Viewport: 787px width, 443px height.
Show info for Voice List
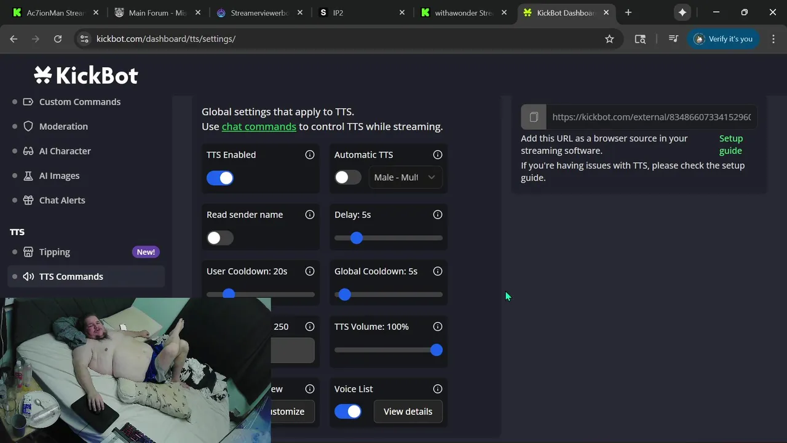tap(438, 388)
